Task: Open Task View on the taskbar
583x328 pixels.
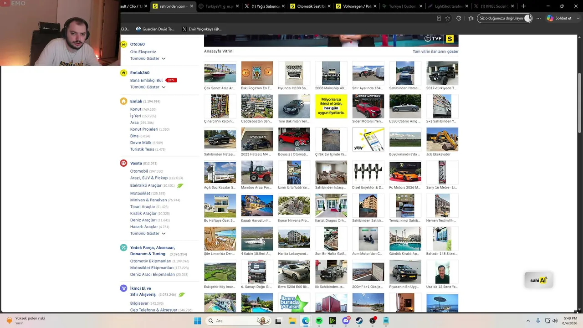Action: 278,321
